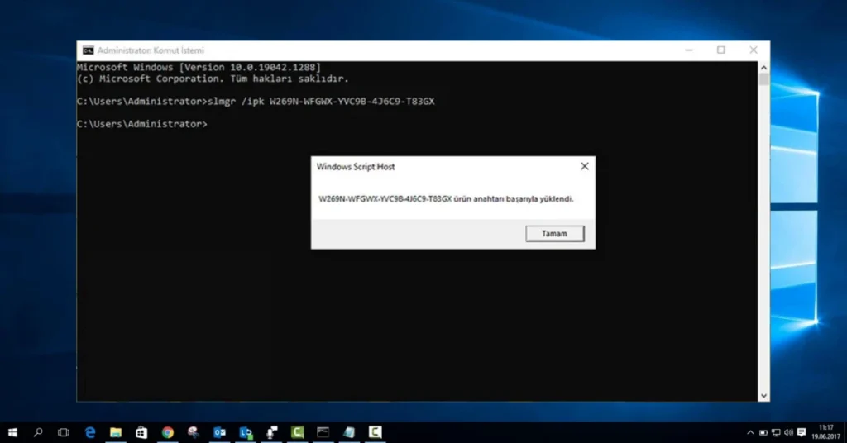Viewport: 847px width, 443px height.
Task: Maximize the Command Prompt window
Action: [x=721, y=50]
